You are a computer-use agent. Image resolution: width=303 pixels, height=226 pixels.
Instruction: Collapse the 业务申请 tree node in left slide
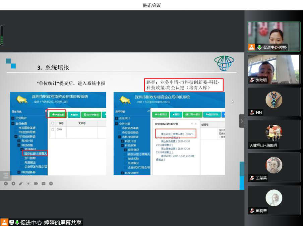coord(13,123)
